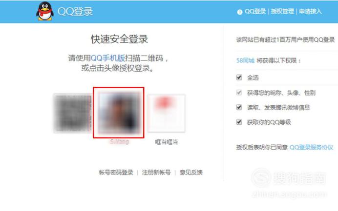Follow the QQ手机版 link
Image resolution: width=338 pixels, height=211 pixels.
[108, 58]
